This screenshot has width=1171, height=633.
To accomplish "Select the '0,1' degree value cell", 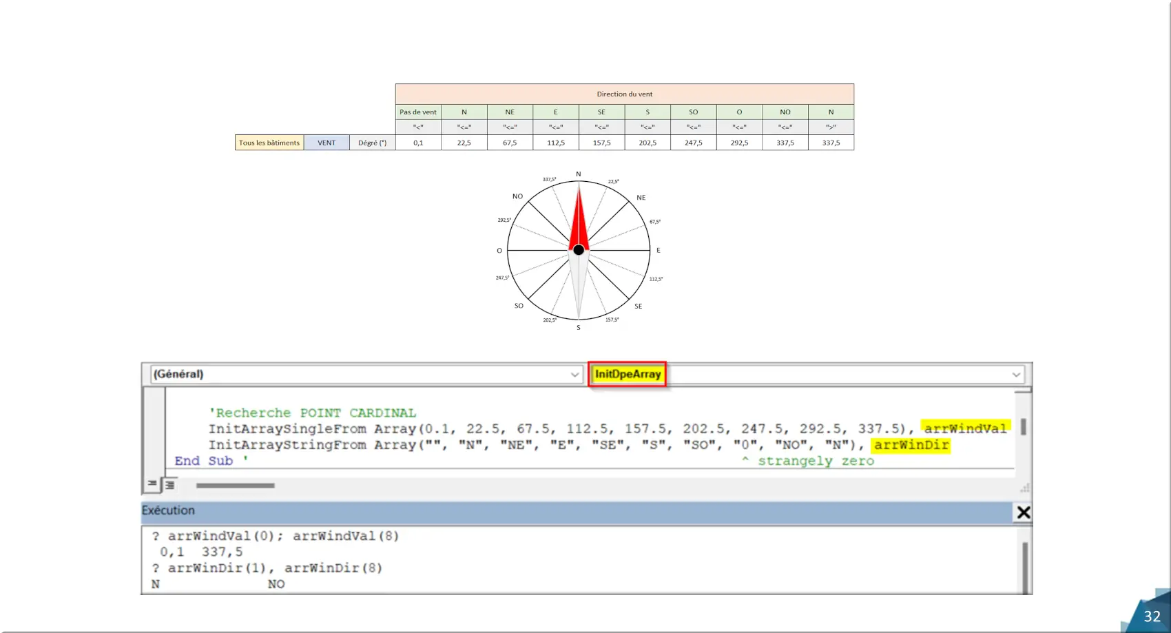I will pos(418,143).
